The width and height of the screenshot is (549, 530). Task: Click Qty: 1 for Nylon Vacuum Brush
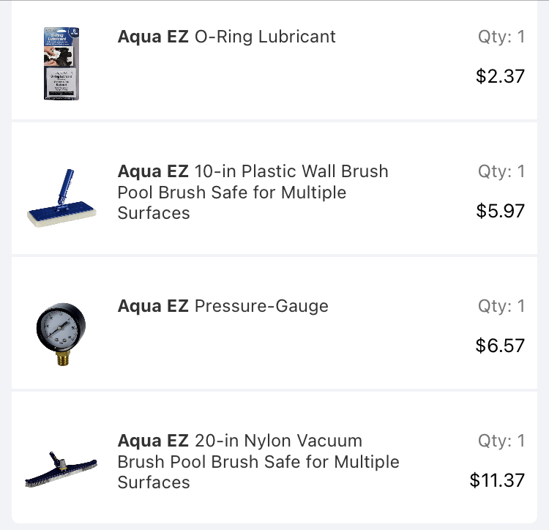point(501,441)
